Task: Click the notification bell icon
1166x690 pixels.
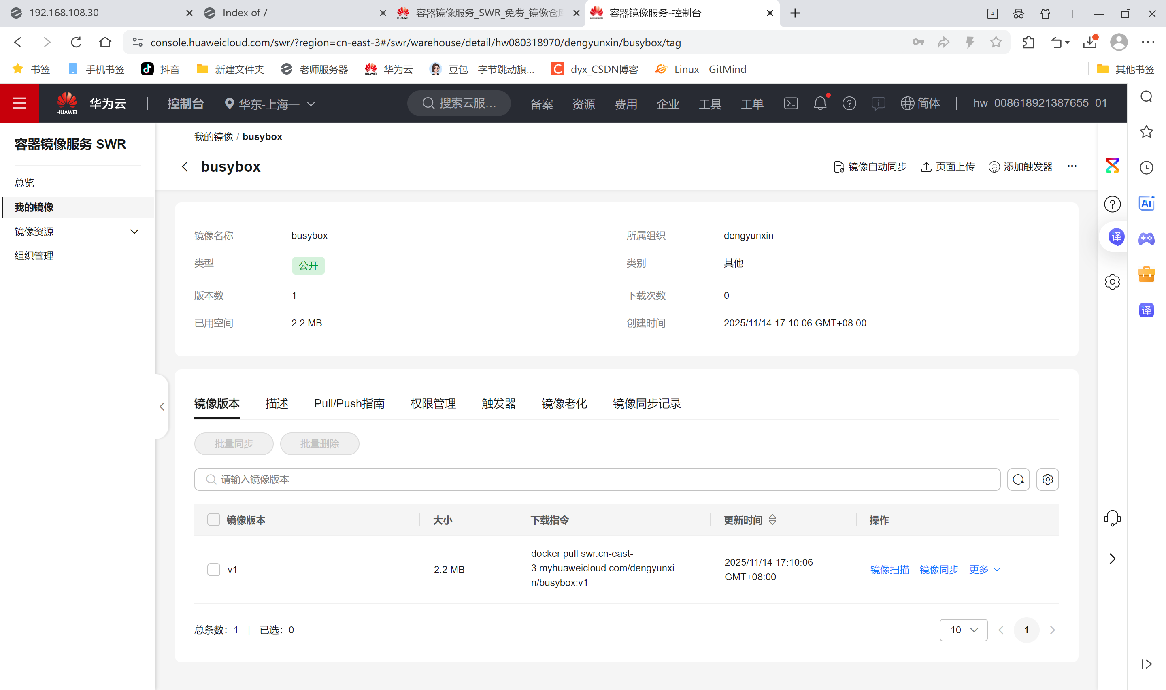Action: tap(820, 103)
